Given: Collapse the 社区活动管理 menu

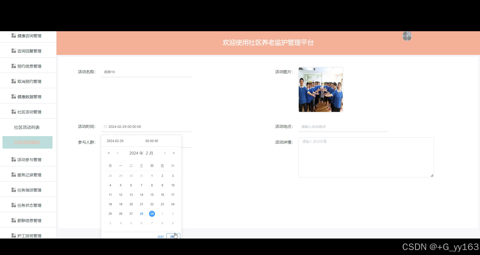Looking at the screenshot, I should pyautogui.click(x=28, y=112).
